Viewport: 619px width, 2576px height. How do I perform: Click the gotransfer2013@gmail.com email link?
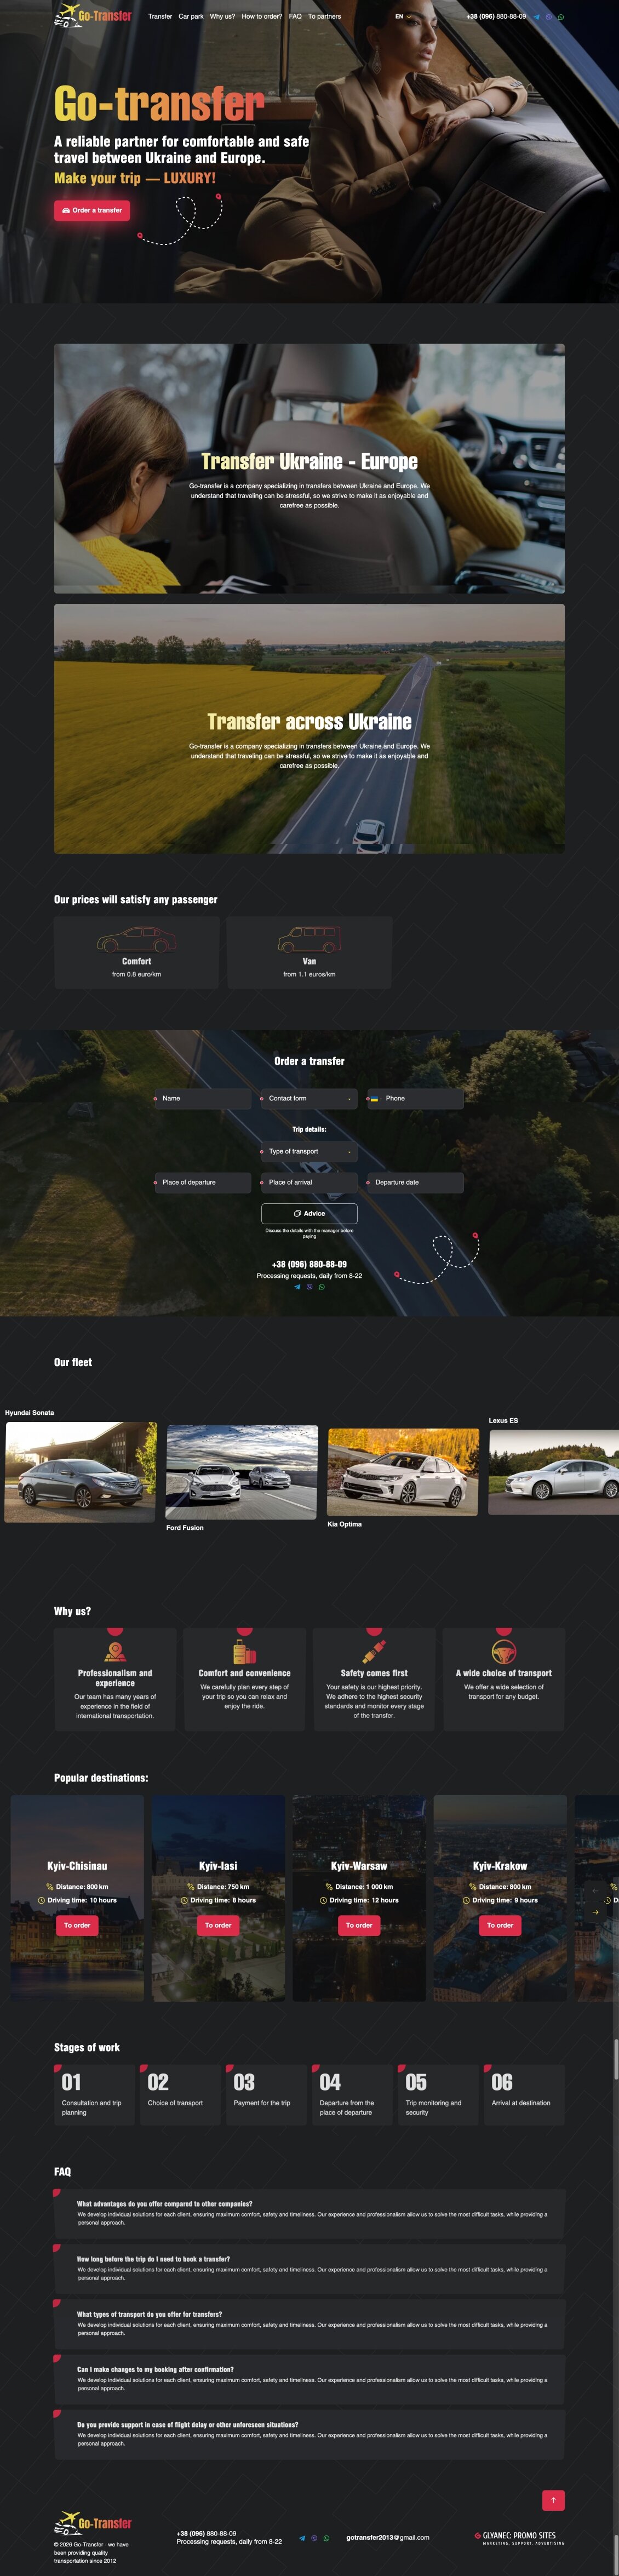(x=388, y=2538)
